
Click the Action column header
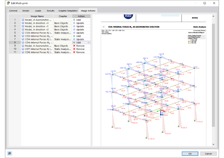point(81,16)
